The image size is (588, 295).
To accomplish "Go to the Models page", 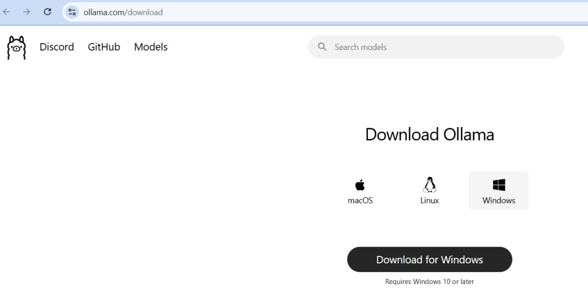I will (x=151, y=47).
